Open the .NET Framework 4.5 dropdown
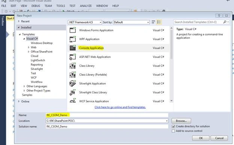 point(85,22)
